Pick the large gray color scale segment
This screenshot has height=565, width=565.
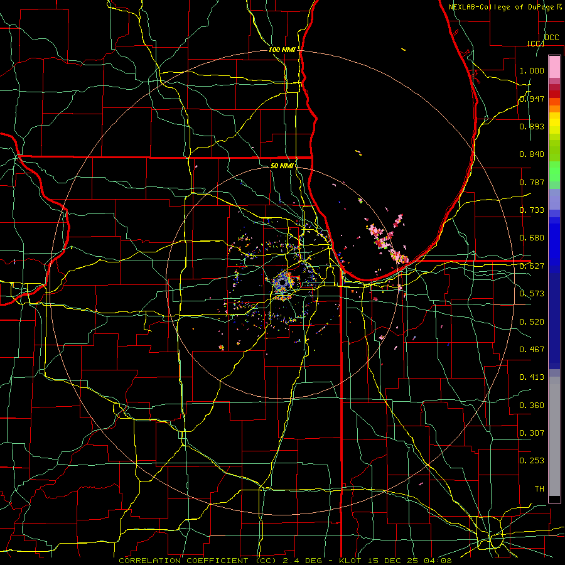click(x=554, y=436)
